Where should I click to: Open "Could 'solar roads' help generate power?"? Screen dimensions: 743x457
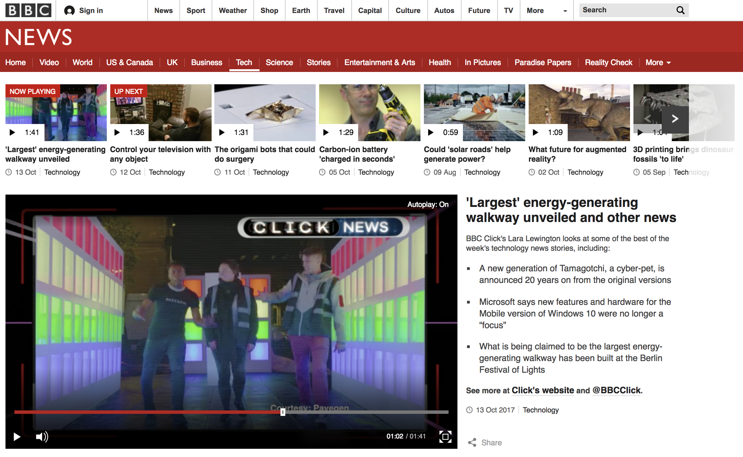tap(467, 154)
